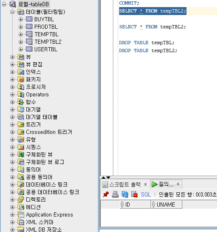This screenshot has height=232, width=217.
Task: Expand the TEMPTBL2 table node
Action: (x=21, y=42)
